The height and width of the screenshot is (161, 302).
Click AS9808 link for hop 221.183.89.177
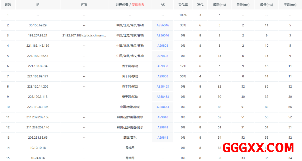click(x=163, y=76)
